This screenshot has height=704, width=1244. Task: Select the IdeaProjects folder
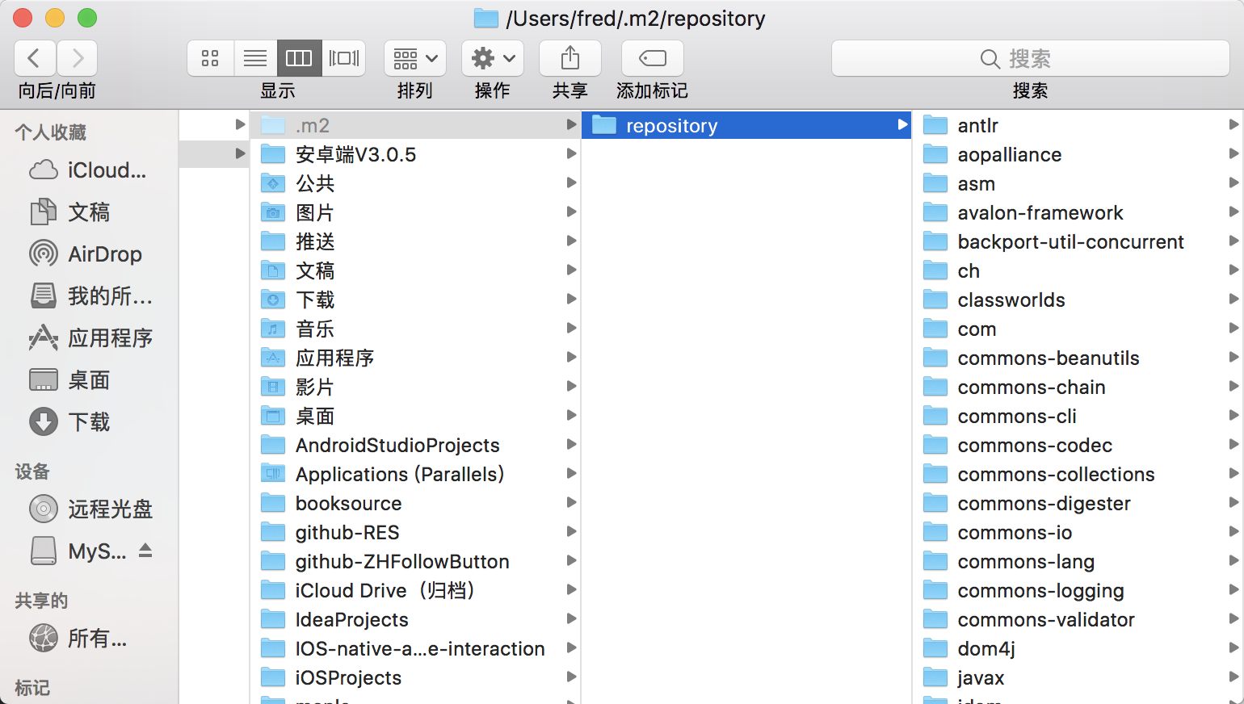[416, 619]
